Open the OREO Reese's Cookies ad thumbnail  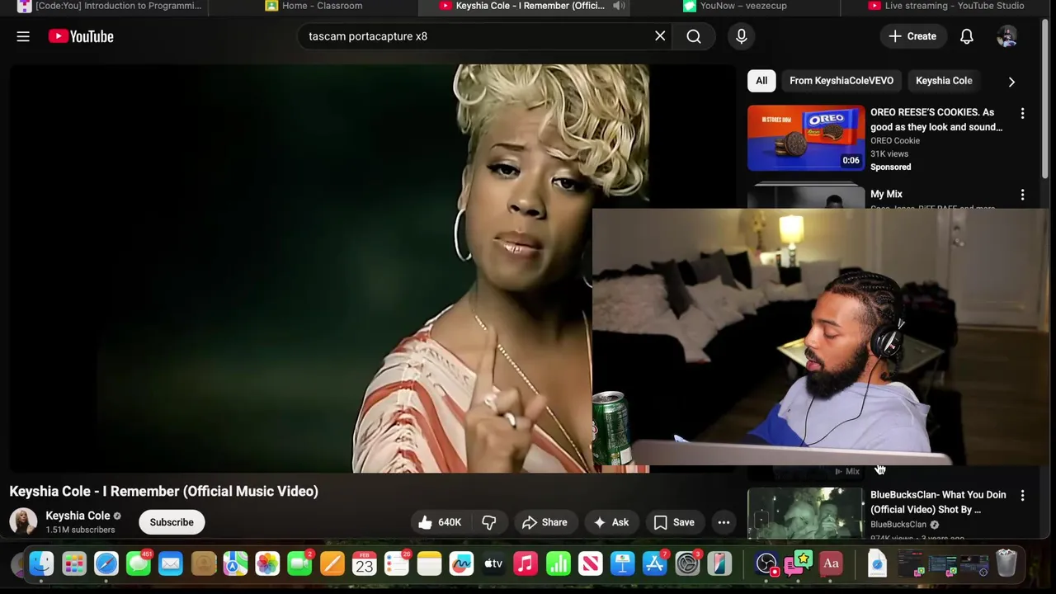tap(806, 138)
